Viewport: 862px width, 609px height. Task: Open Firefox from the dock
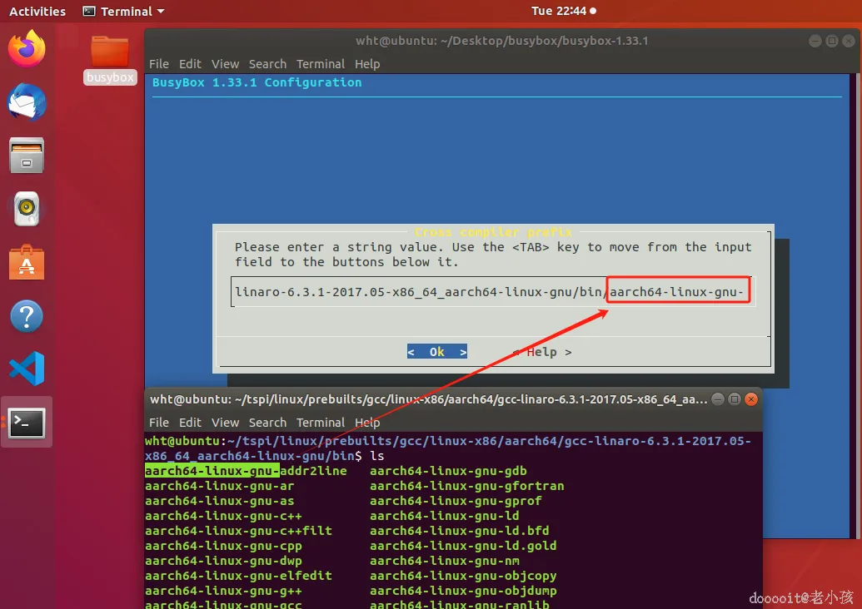[27, 48]
